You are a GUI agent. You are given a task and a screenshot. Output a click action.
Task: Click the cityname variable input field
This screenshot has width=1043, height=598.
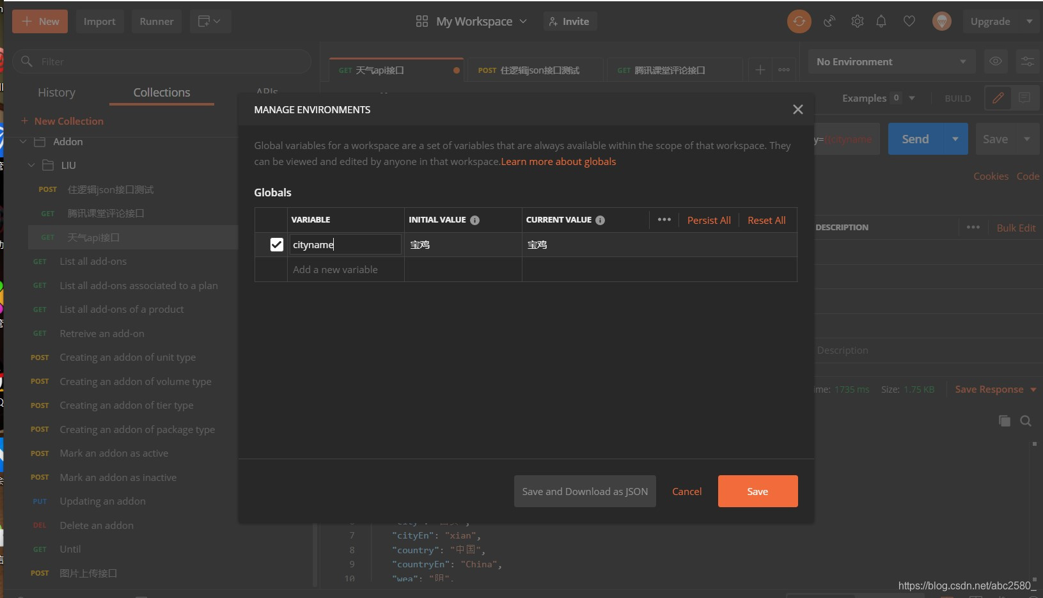345,244
